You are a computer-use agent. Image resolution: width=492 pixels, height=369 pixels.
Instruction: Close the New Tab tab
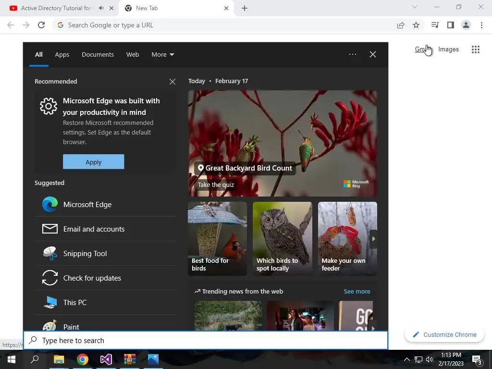click(x=226, y=8)
